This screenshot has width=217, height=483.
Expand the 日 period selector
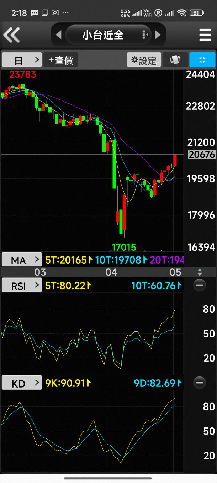tap(22, 60)
